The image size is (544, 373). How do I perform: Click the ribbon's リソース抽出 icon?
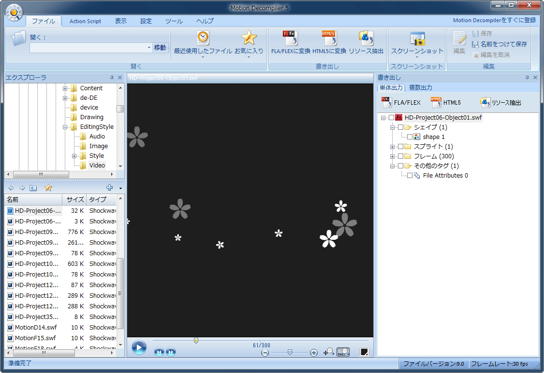(x=366, y=38)
